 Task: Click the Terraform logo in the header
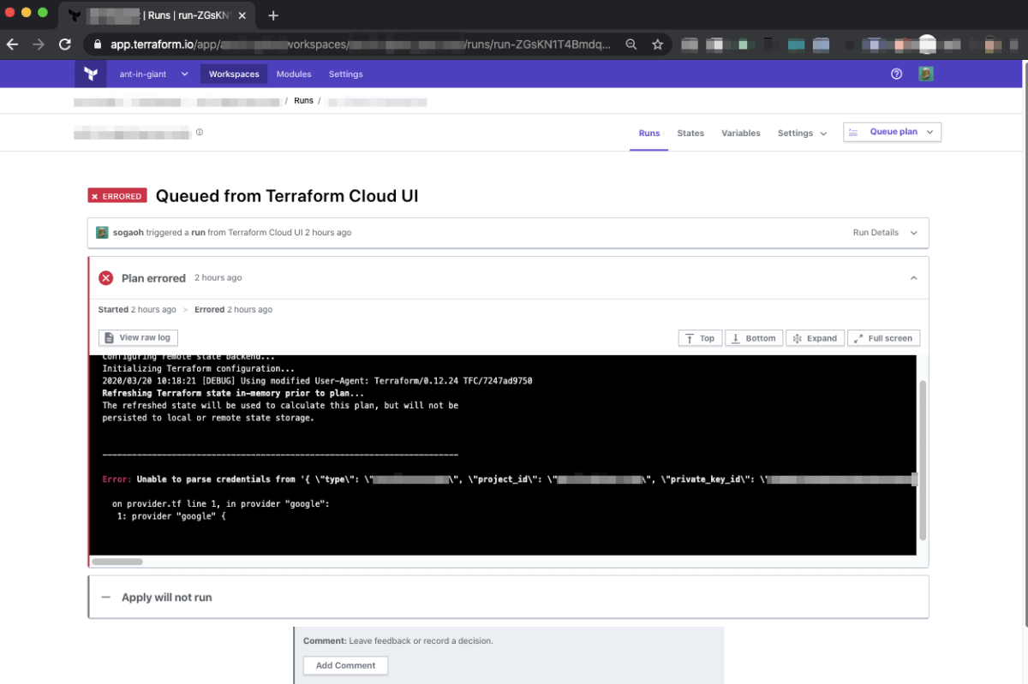click(x=91, y=74)
